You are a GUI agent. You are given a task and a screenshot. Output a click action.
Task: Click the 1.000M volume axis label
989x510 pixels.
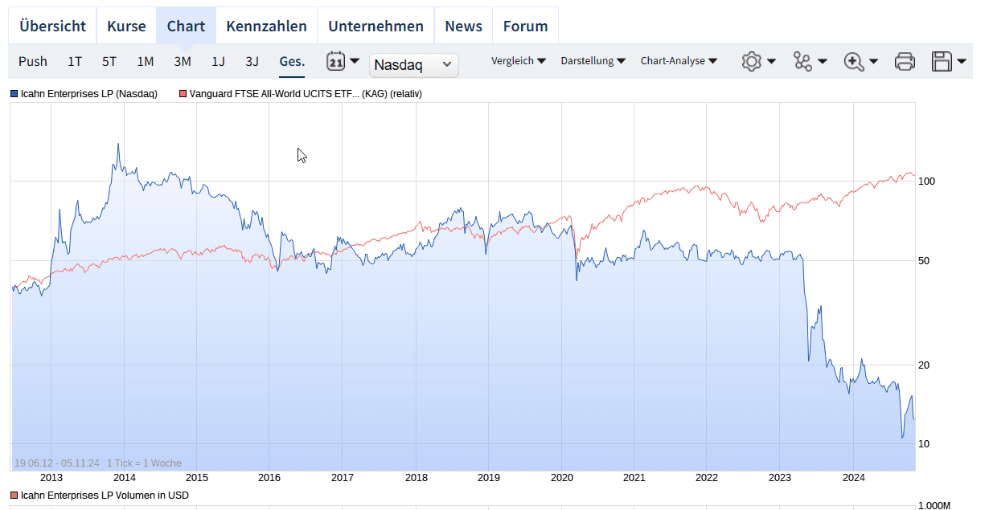pyautogui.click(x=934, y=505)
